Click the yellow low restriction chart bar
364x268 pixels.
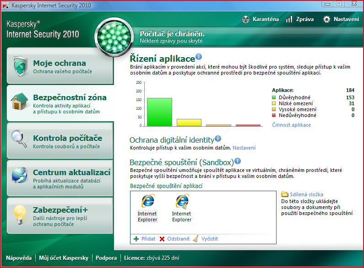tap(189, 123)
